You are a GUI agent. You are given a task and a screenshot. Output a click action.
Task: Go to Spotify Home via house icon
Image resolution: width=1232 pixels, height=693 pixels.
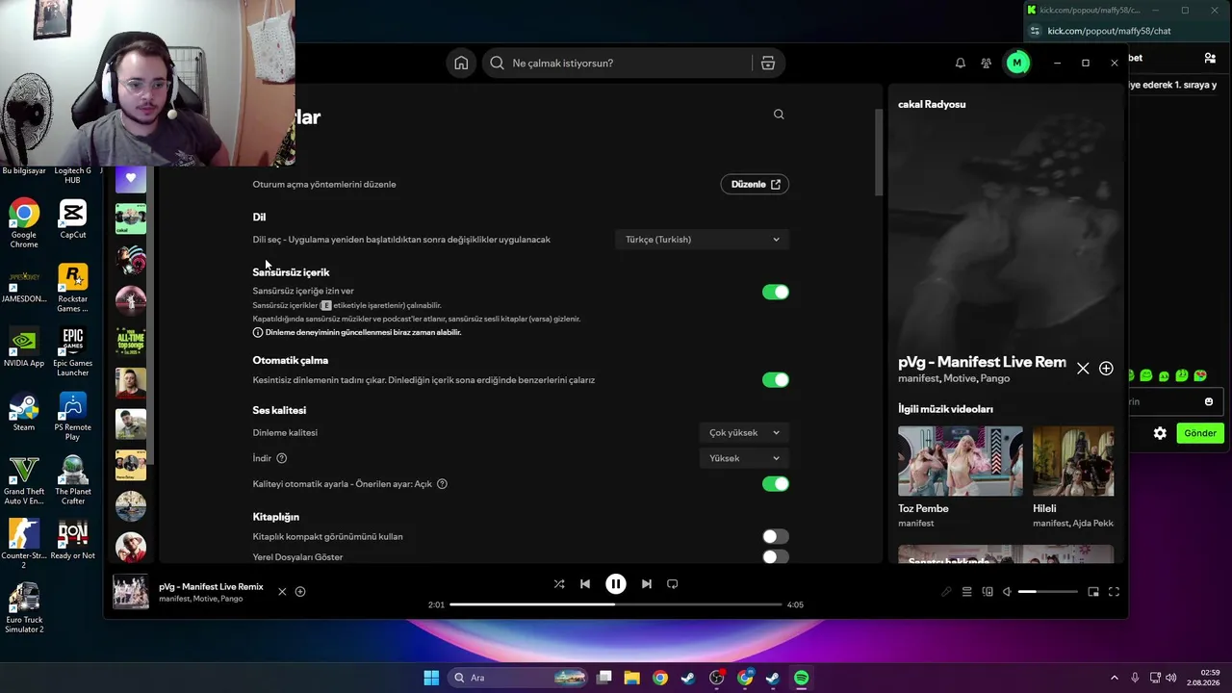(461, 64)
